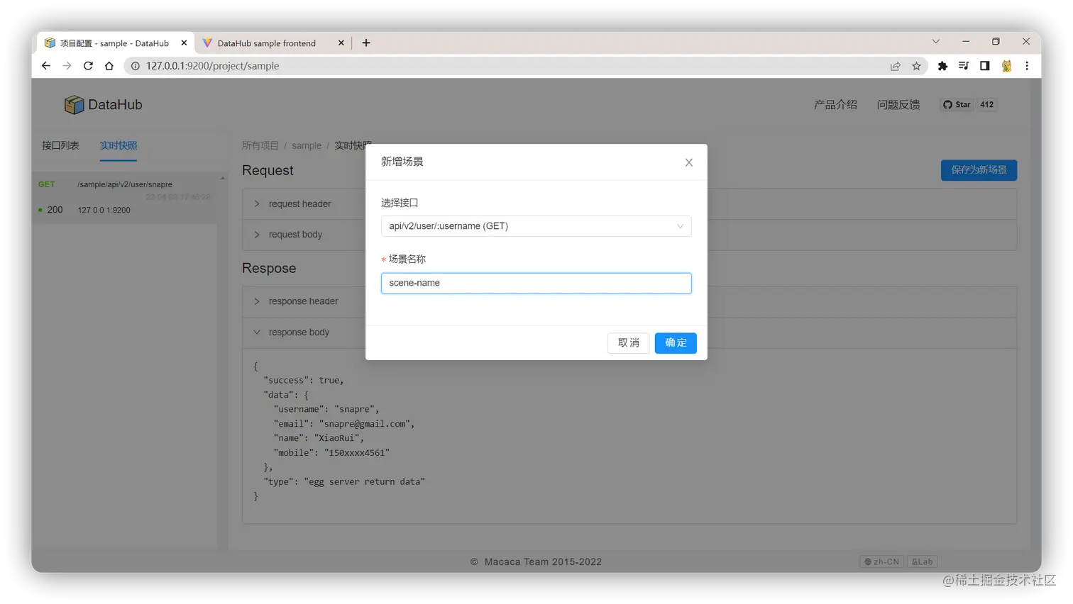1073x604 pixels.
Task: Switch to the 接口列表 tab
Action: [x=60, y=145]
